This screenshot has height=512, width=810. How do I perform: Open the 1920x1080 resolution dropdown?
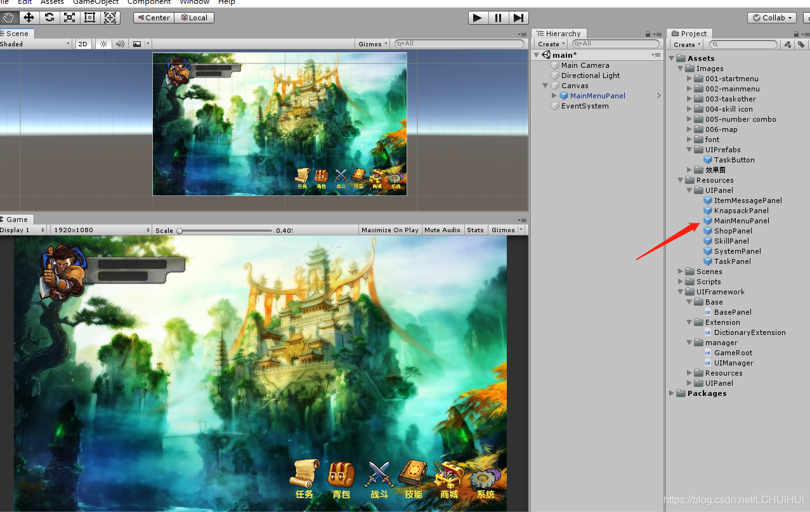pyautogui.click(x=101, y=230)
